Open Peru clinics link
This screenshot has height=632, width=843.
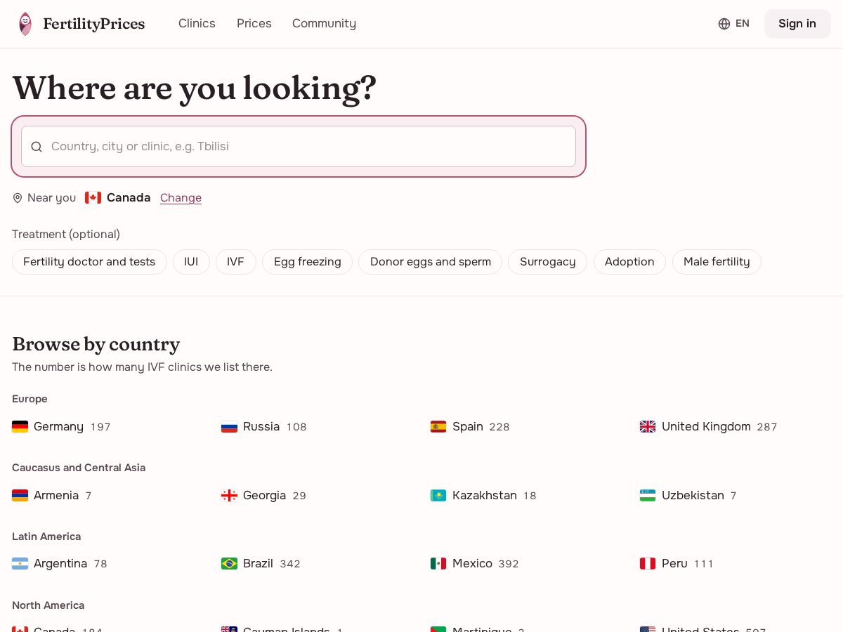click(x=677, y=564)
